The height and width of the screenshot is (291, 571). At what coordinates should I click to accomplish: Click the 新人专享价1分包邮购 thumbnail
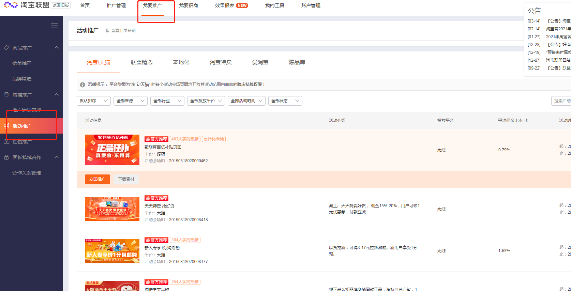[x=112, y=251]
